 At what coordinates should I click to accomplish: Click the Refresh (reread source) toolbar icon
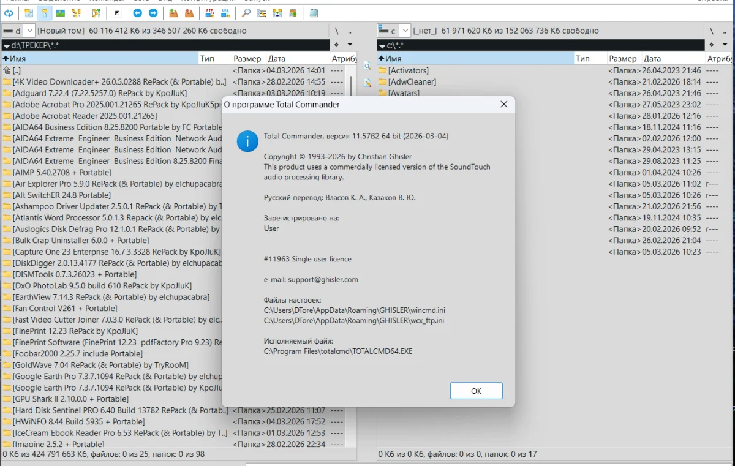point(9,13)
